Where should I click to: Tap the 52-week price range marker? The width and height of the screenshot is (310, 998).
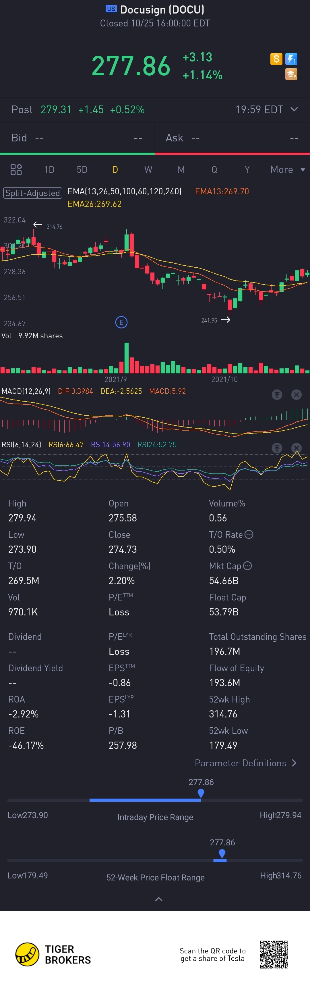pyautogui.click(x=222, y=853)
